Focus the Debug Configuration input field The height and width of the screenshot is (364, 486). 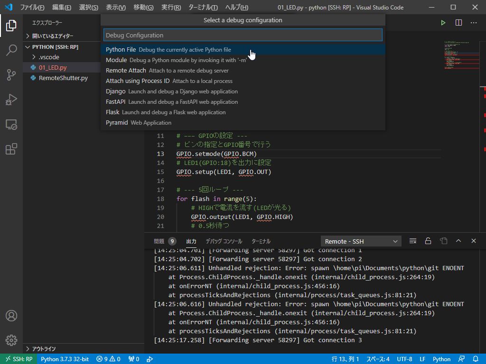point(243,35)
